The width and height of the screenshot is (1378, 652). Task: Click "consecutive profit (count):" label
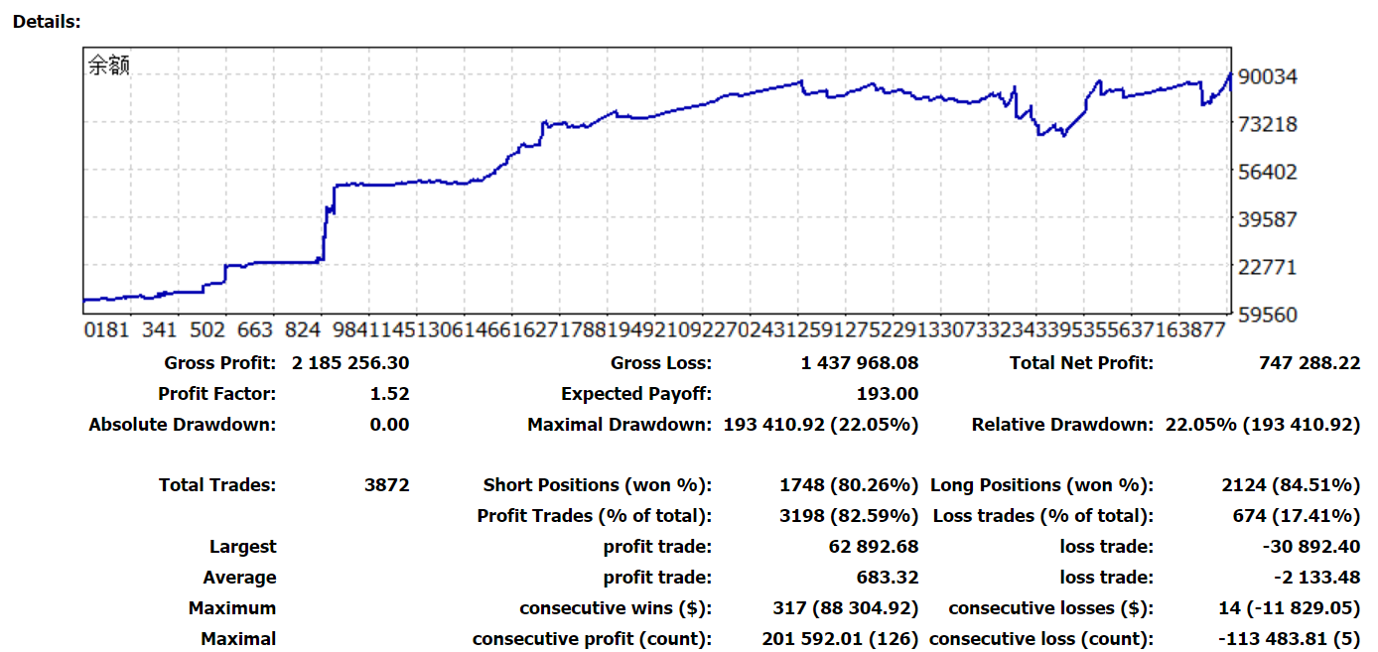[x=593, y=639]
